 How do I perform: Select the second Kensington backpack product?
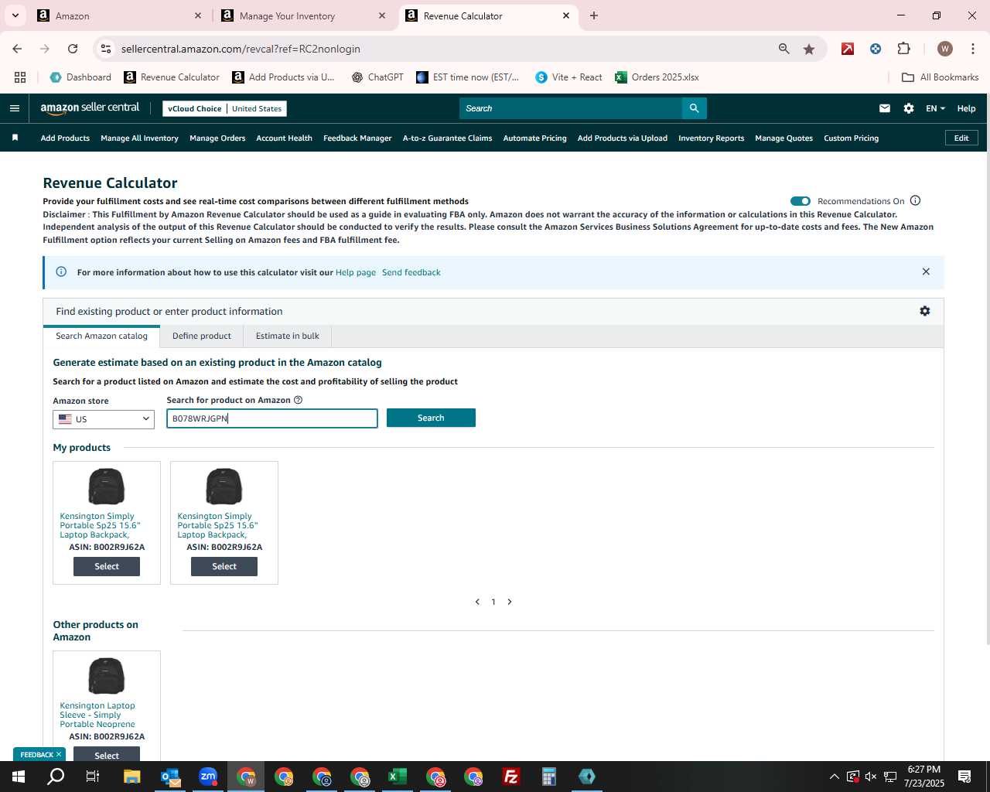point(224,566)
